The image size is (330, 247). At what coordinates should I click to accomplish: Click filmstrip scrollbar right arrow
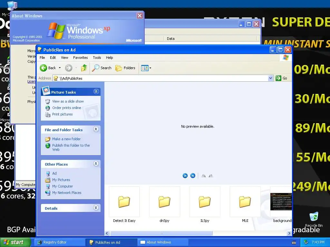[x=289, y=233]
